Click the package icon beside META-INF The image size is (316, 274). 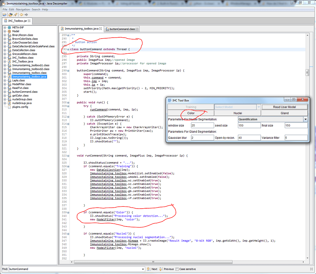point(10,27)
